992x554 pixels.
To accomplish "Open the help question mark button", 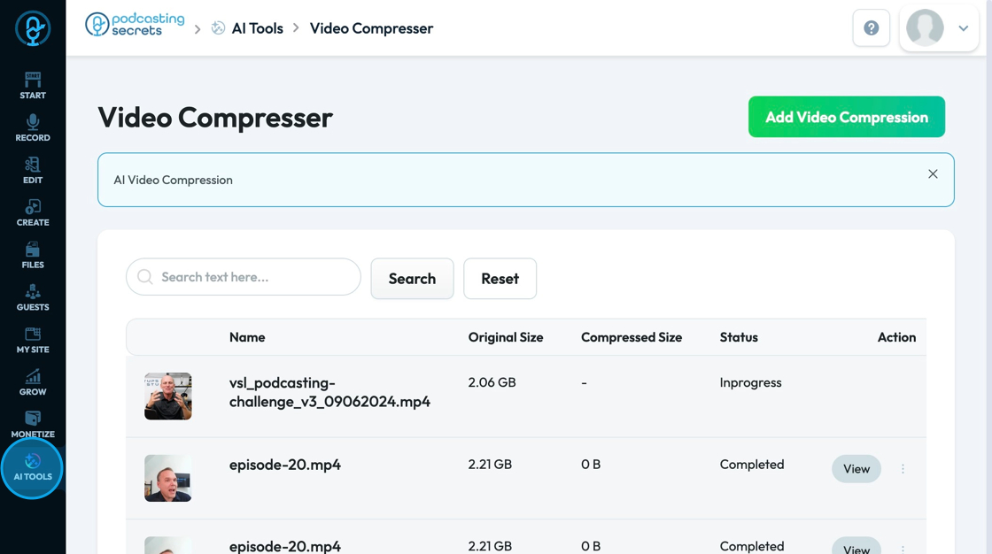I will pyautogui.click(x=872, y=27).
